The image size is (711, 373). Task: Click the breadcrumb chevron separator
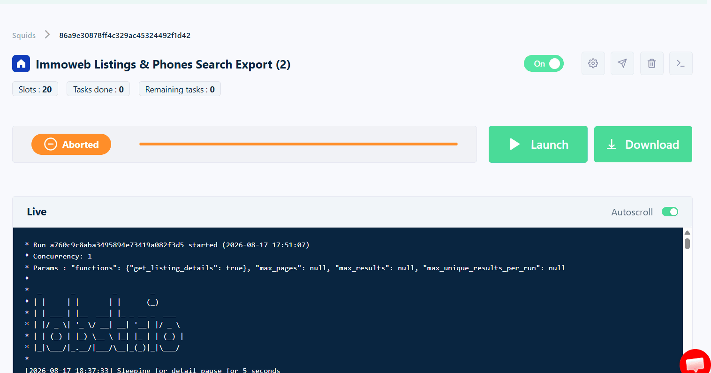click(x=47, y=35)
